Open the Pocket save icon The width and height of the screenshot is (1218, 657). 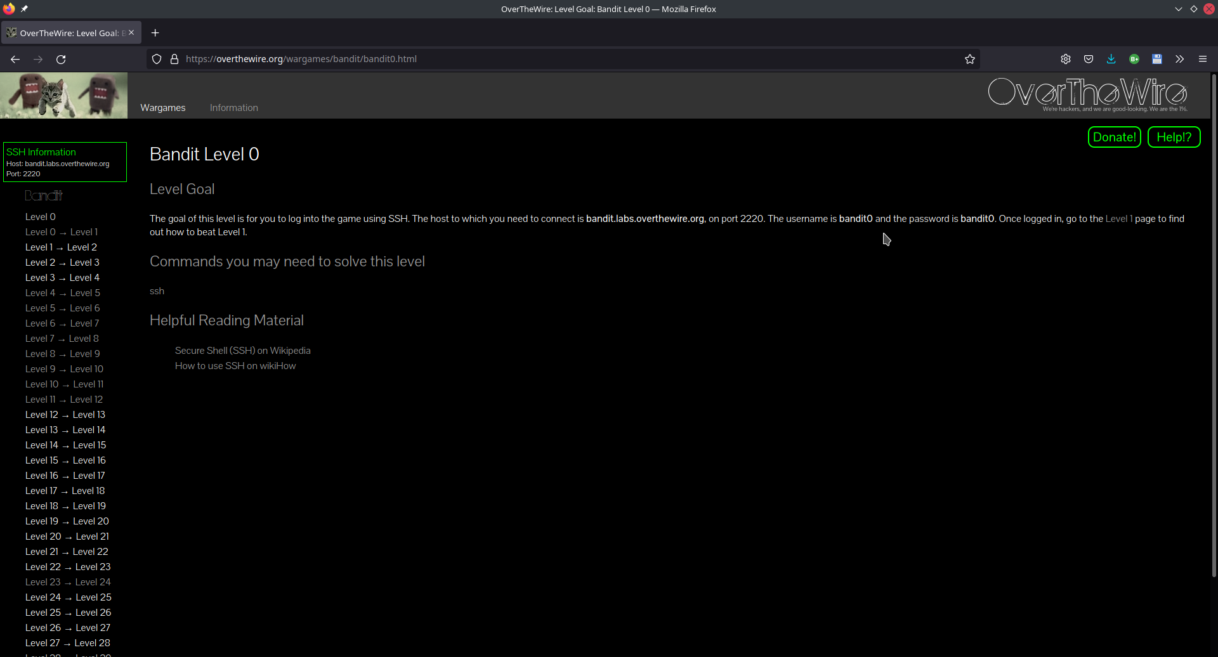[1089, 59]
